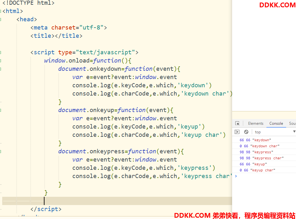The height and width of the screenshot is (219, 296).
Task: Collapse the <html> fold marker in gutter
Action: pyautogui.click(x=1, y=11)
